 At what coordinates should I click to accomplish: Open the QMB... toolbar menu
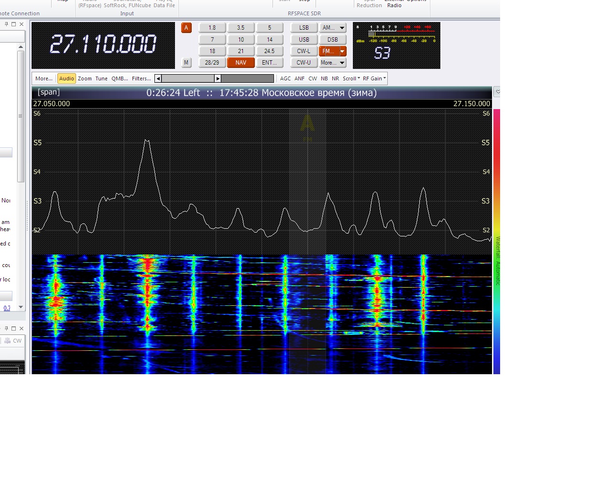(x=120, y=78)
